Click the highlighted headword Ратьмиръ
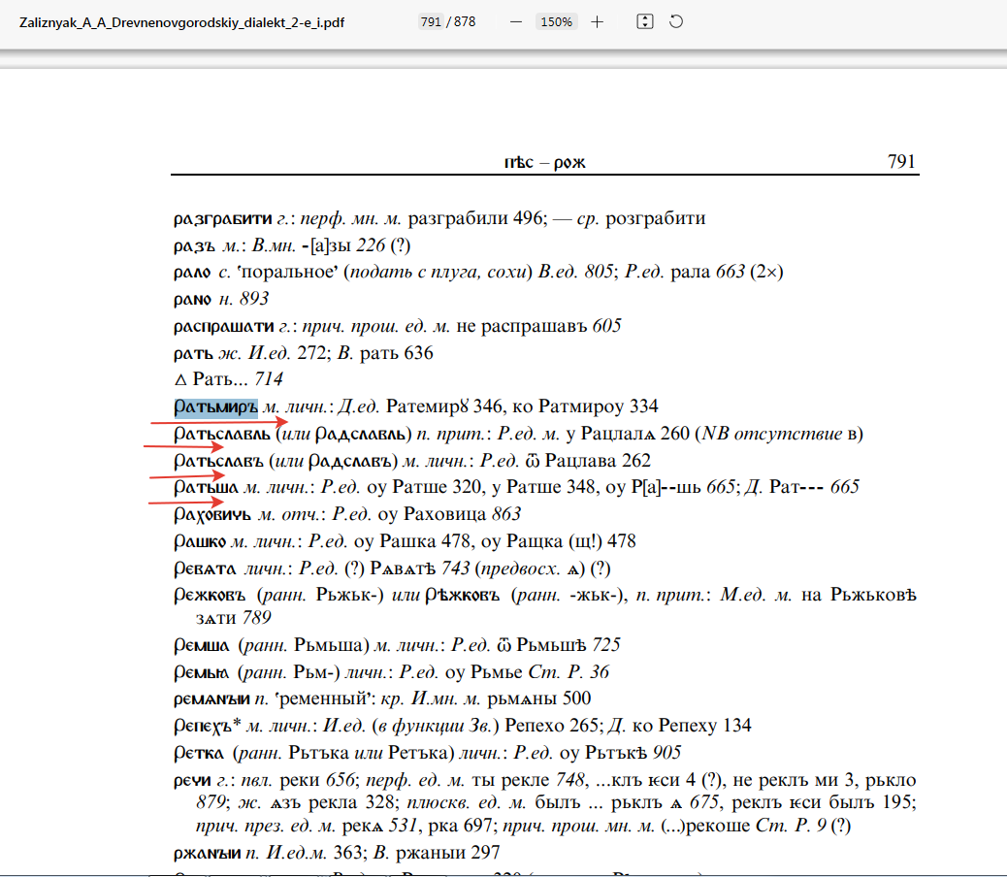This screenshot has width=1007, height=877. (215, 407)
